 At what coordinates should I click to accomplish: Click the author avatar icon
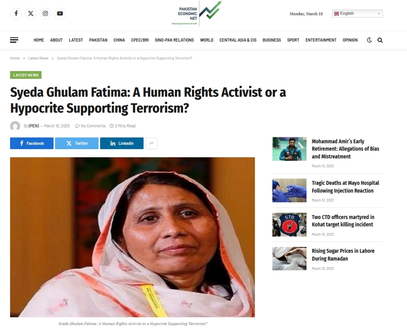[15, 126]
